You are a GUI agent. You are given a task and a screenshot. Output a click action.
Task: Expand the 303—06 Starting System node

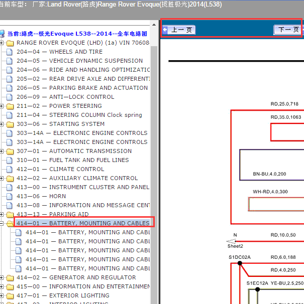pos(2,124)
